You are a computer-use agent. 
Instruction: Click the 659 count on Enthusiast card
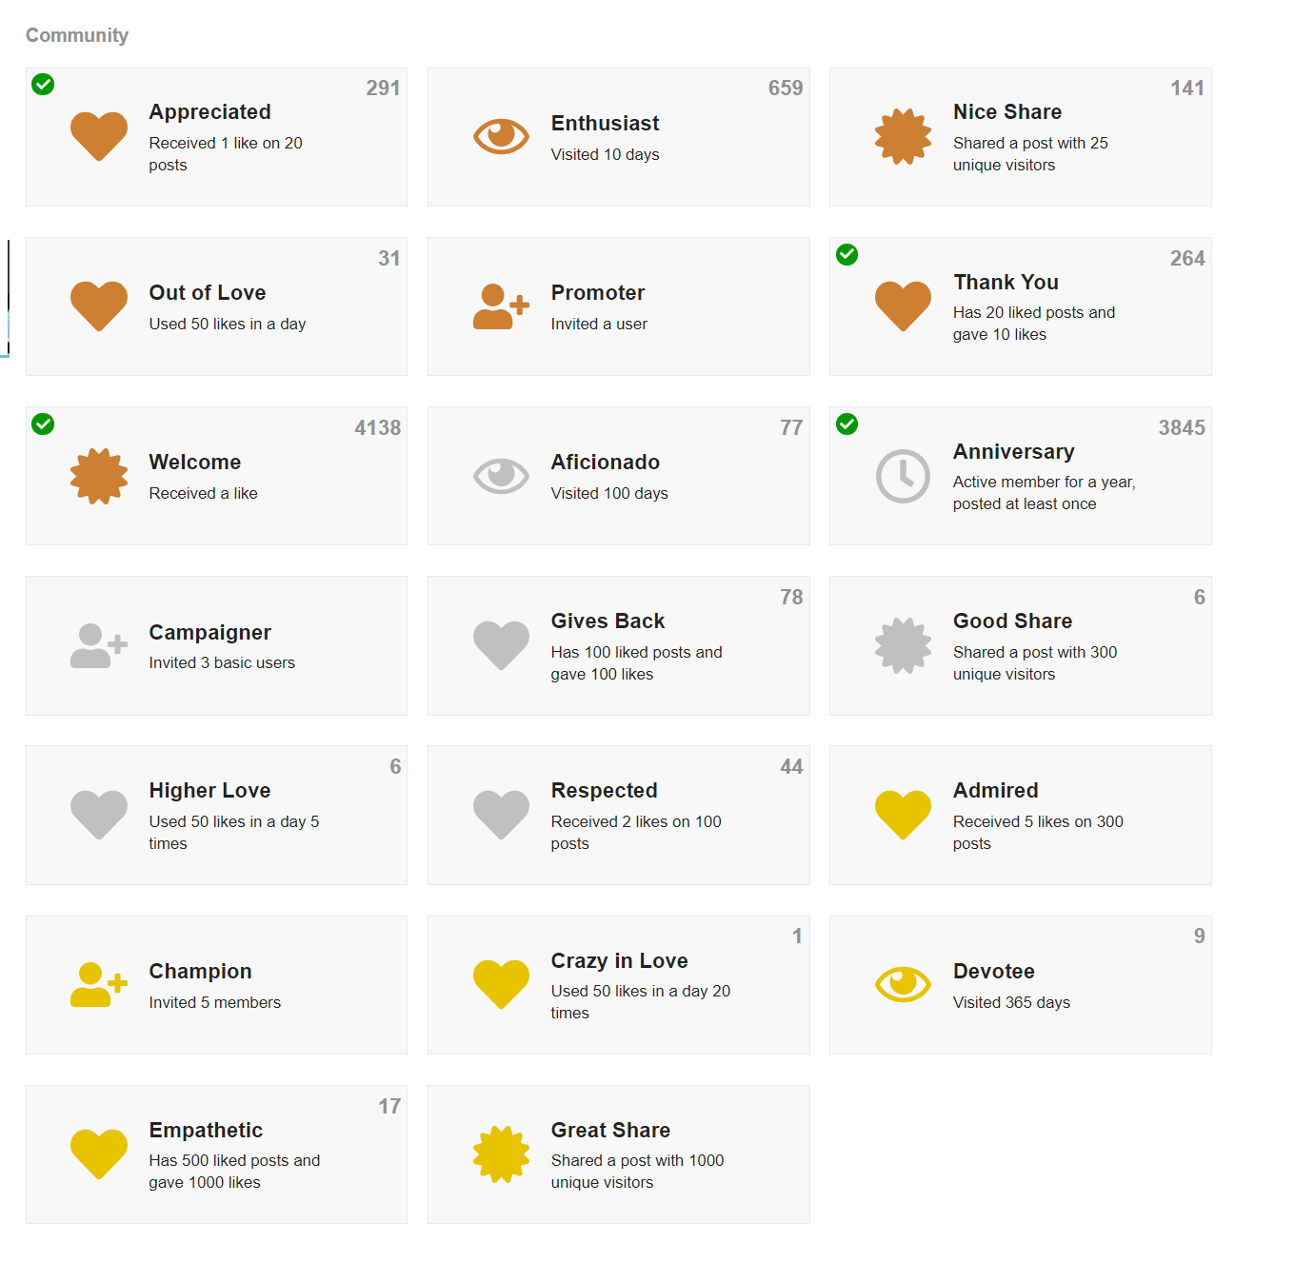[786, 89]
